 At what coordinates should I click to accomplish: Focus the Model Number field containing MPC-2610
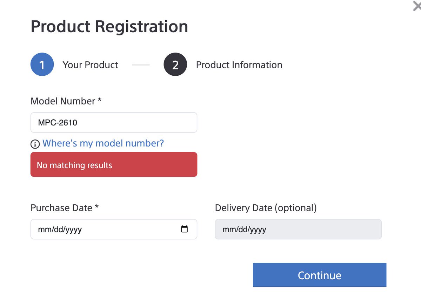[114, 123]
